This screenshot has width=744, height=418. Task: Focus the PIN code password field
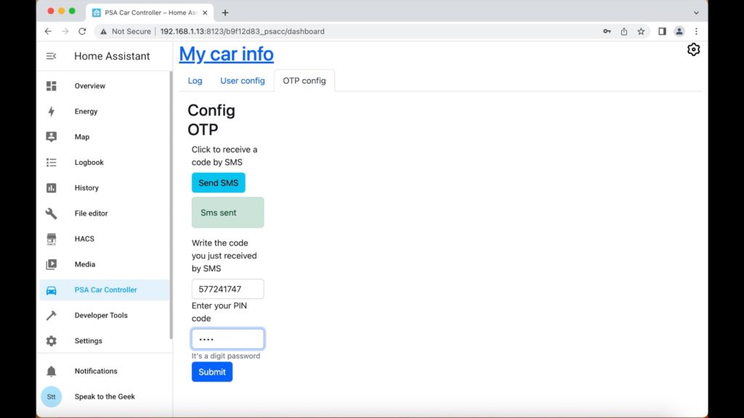[x=227, y=340]
